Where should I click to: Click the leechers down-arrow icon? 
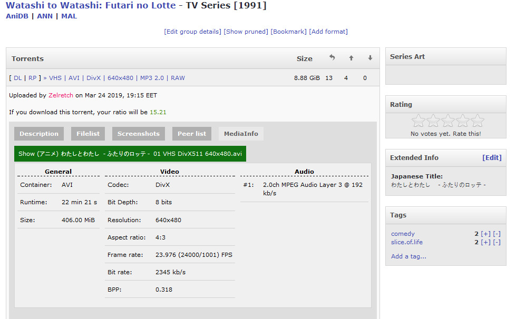370,58
